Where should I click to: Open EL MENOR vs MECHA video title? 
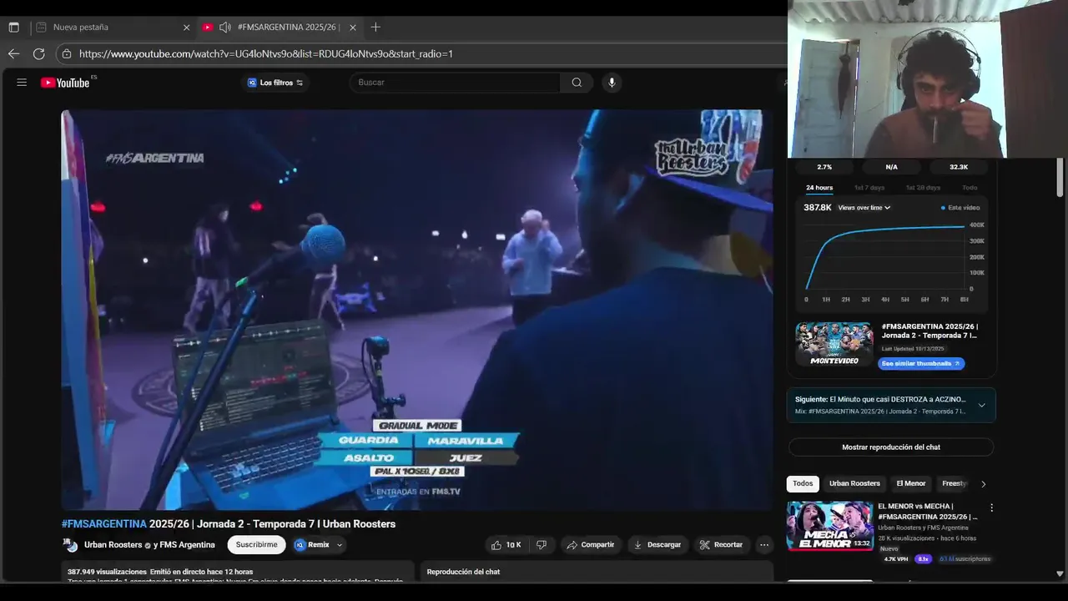point(928,512)
